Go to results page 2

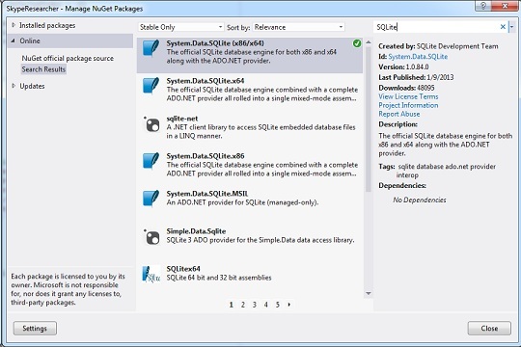pos(243,305)
